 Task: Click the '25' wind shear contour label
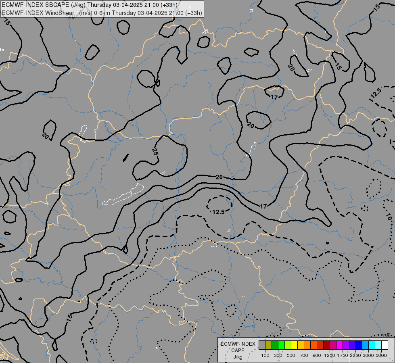155,152
